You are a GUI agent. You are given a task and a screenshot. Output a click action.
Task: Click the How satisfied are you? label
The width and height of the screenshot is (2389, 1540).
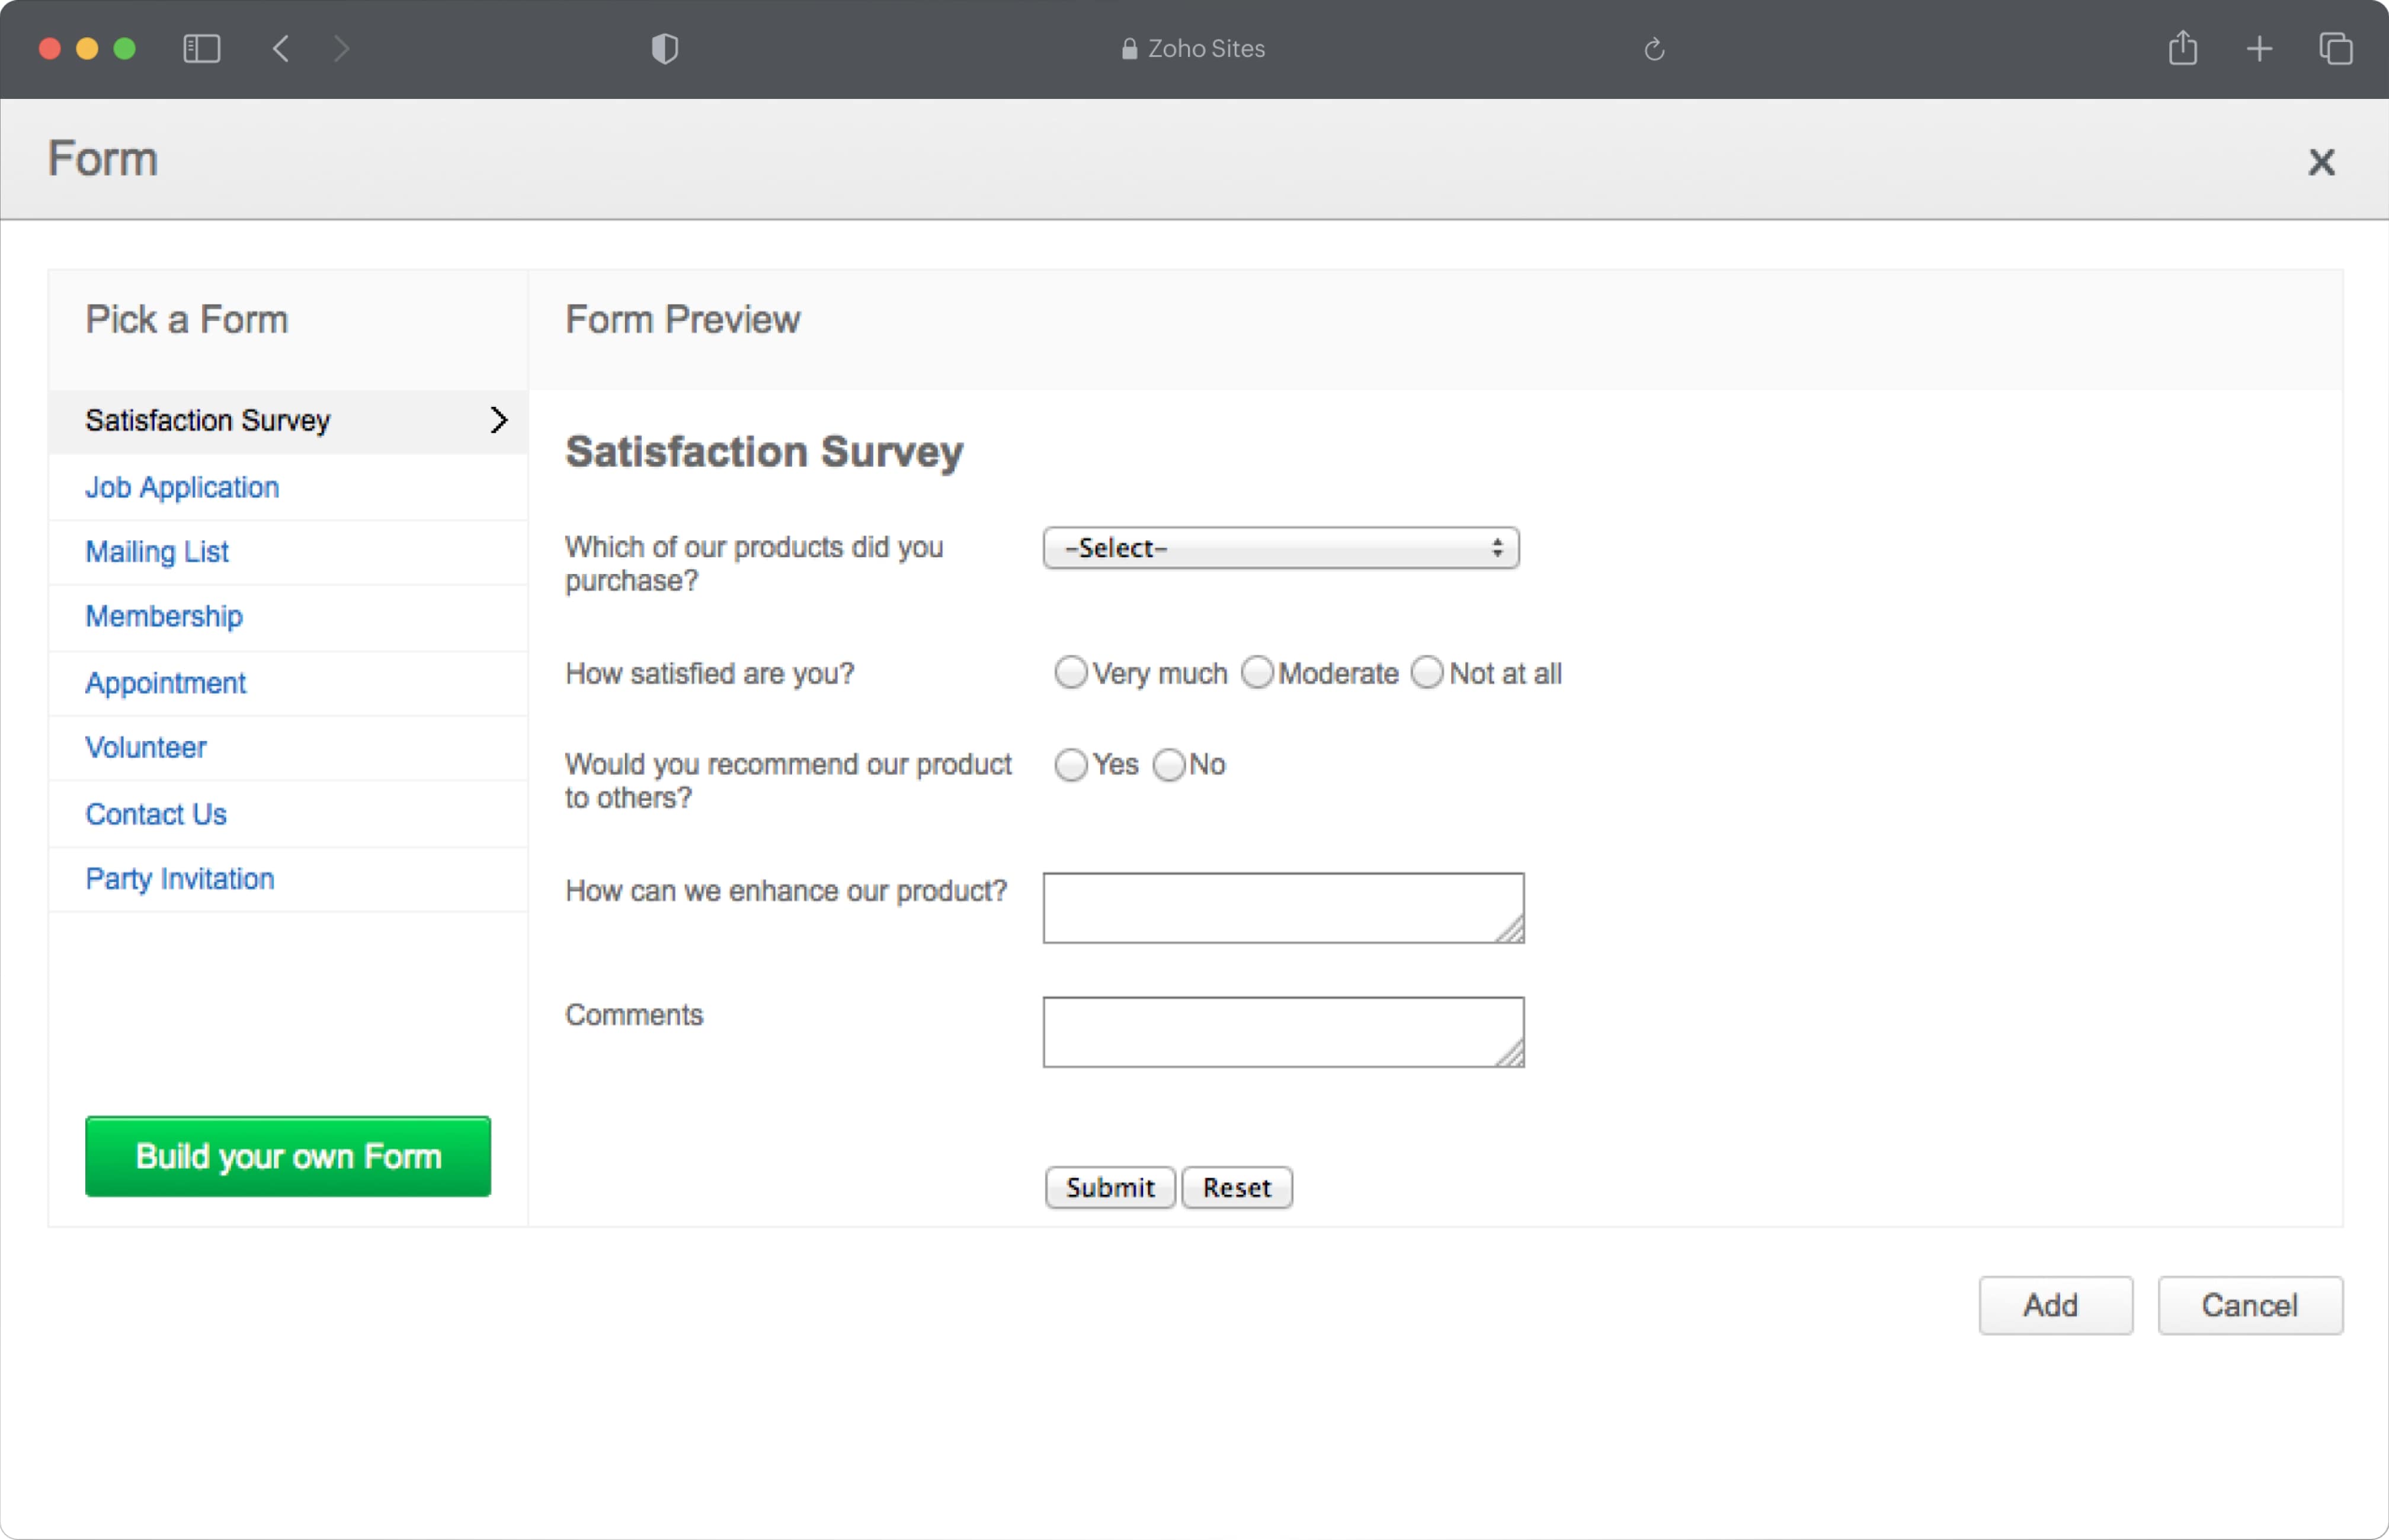point(709,673)
